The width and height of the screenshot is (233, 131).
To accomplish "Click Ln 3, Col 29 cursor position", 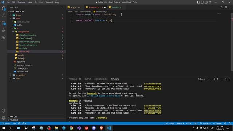I will pos(169,123).
